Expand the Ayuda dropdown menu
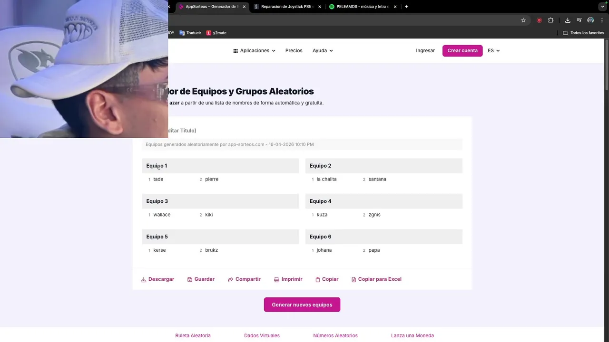 pos(323,51)
